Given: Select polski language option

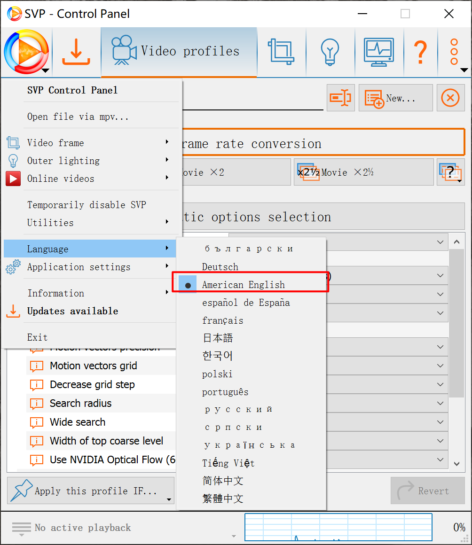Looking at the screenshot, I should point(251,374).
